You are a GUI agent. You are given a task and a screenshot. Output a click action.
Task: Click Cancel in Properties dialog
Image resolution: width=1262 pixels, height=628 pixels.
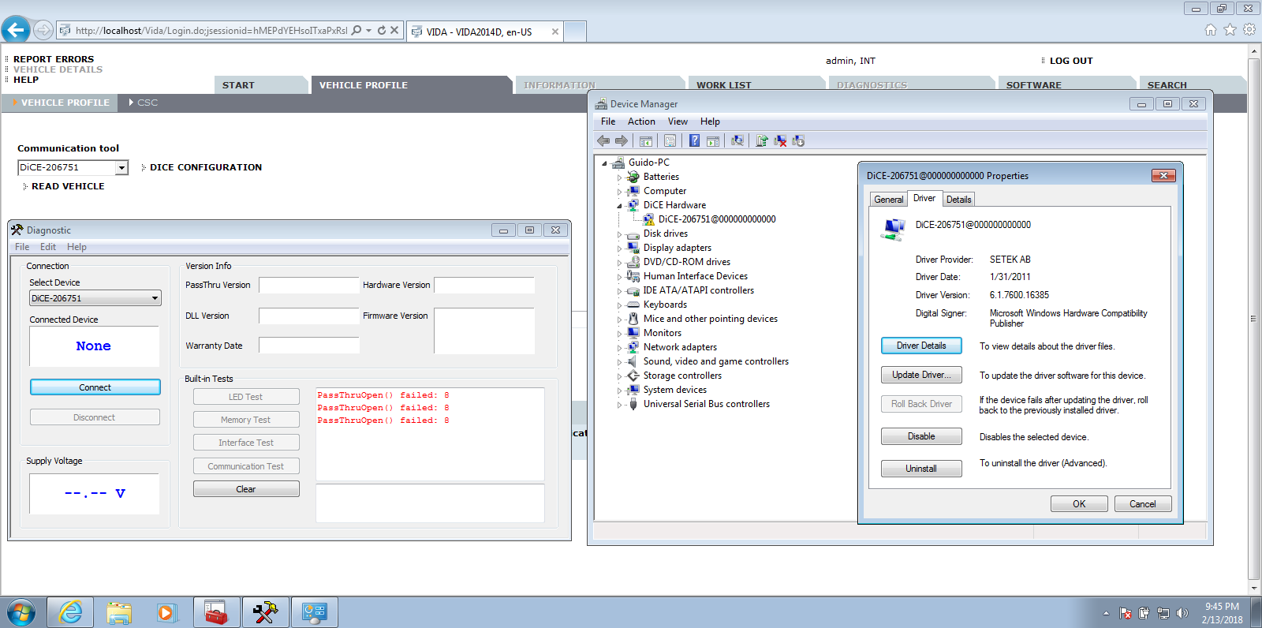coord(1143,504)
